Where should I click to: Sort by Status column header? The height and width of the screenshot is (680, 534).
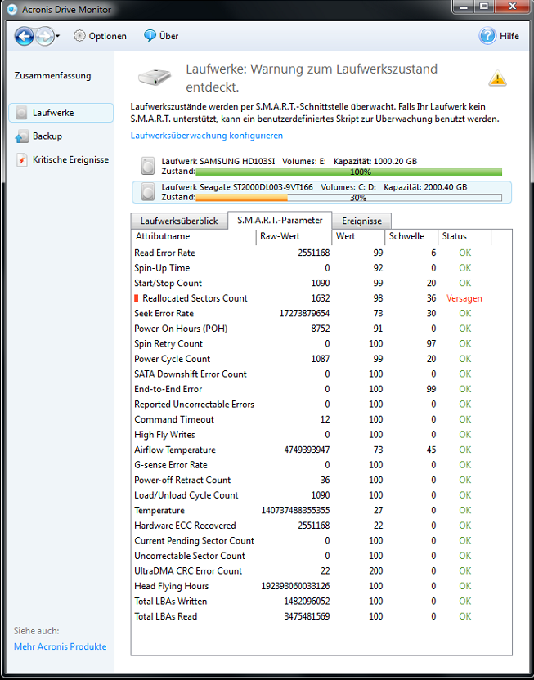pyautogui.click(x=464, y=236)
